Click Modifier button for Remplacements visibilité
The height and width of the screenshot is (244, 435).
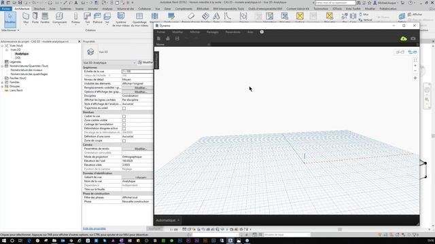137,87
